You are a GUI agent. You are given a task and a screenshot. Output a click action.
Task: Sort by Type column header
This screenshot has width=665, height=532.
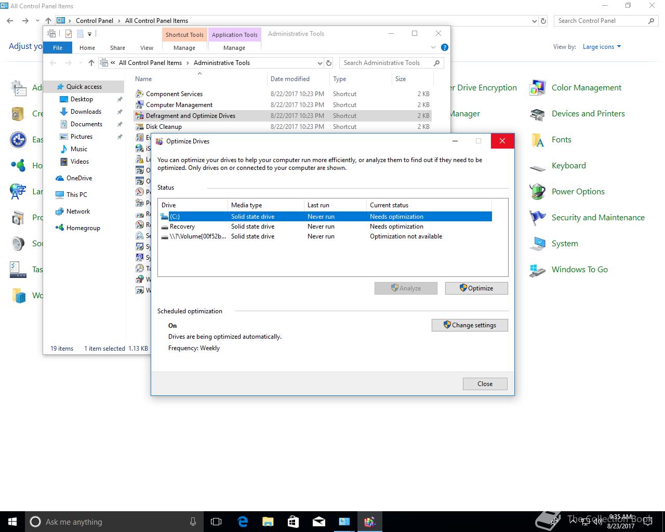(361, 79)
